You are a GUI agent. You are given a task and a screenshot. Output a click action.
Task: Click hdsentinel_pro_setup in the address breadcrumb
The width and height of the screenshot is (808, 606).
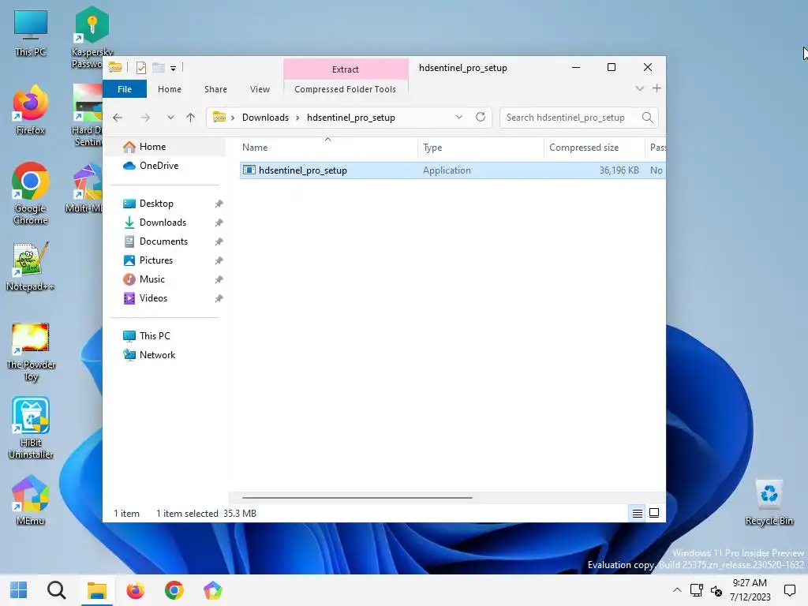click(x=351, y=118)
